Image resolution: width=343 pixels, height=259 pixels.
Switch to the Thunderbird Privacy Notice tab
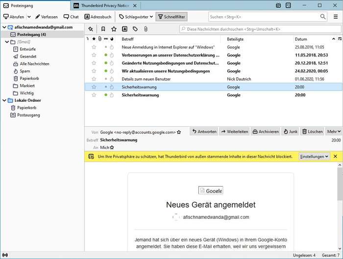coord(105,6)
